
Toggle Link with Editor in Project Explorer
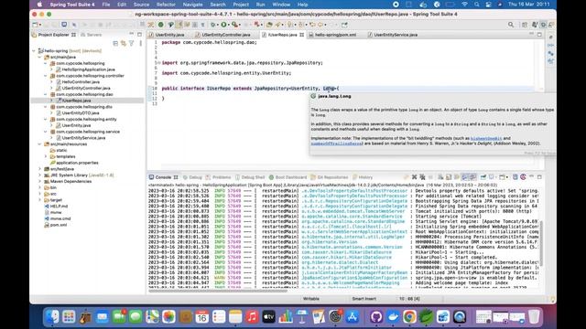click(124, 44)
